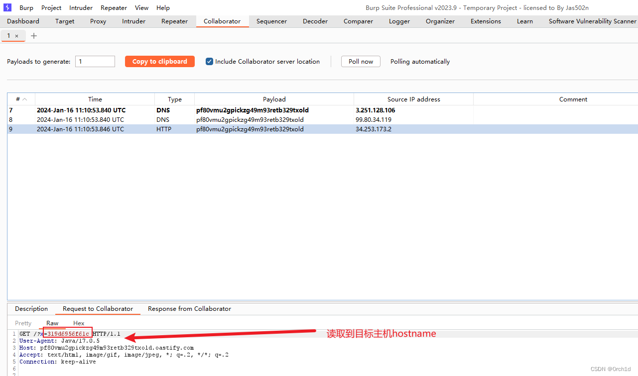This screenshot has width=638, height=376.
Task: Switch to the Extensions tab
Action: pyautogui.click(x=486, y=21)
